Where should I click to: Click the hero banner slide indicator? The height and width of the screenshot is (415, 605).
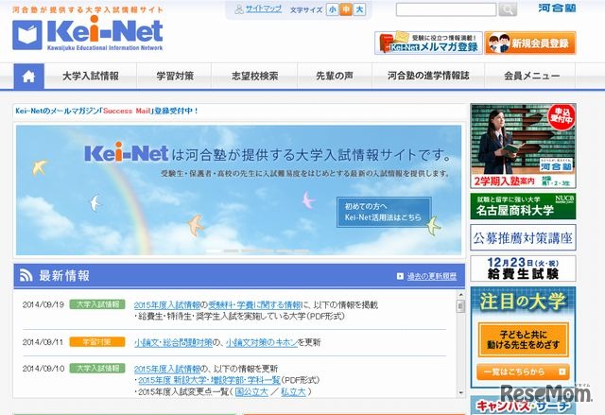coord(257,251)
